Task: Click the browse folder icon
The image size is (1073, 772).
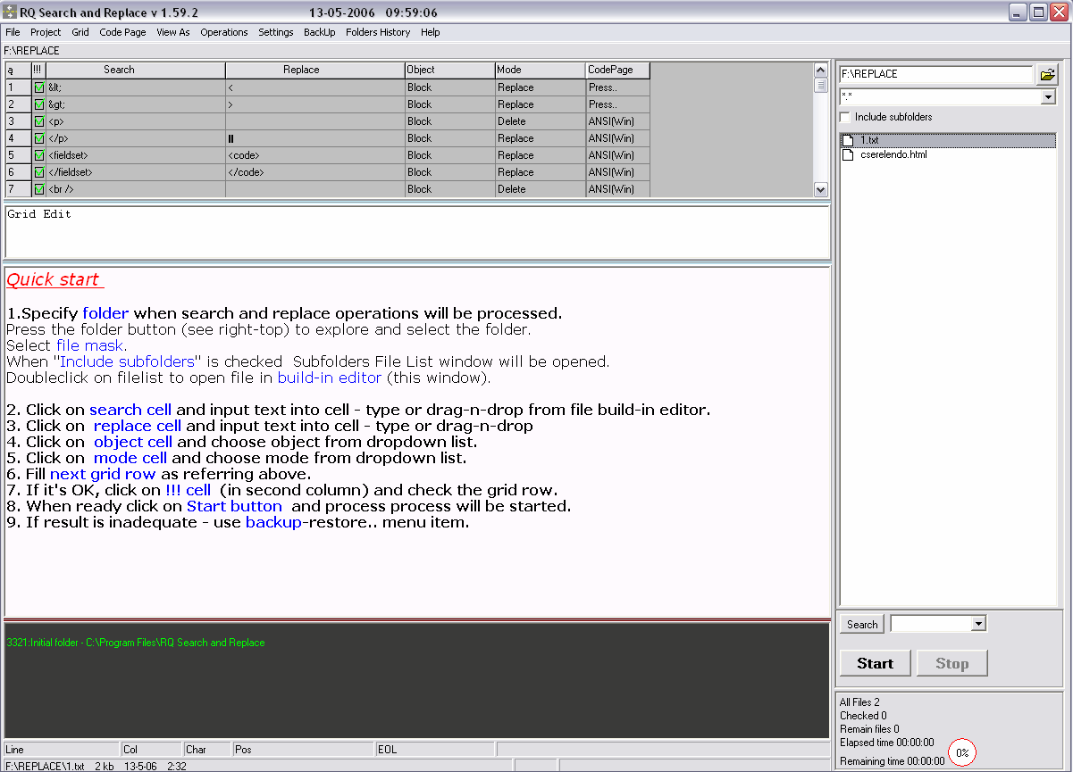Action: pyautogui.click(x=1047, y=75)
